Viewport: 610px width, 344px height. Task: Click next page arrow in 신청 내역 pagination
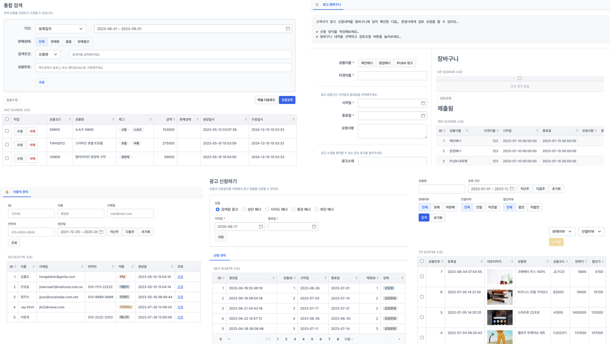click(399, 339)
